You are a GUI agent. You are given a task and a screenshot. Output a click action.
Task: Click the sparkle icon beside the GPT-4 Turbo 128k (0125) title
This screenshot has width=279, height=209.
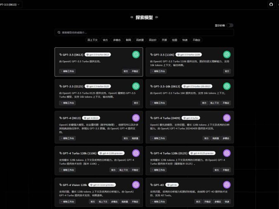[x=151, y=153]
